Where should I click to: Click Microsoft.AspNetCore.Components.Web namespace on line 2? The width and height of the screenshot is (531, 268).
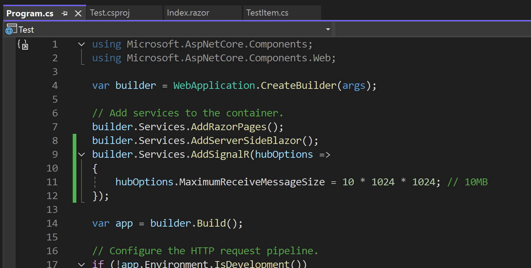(229, 58)
